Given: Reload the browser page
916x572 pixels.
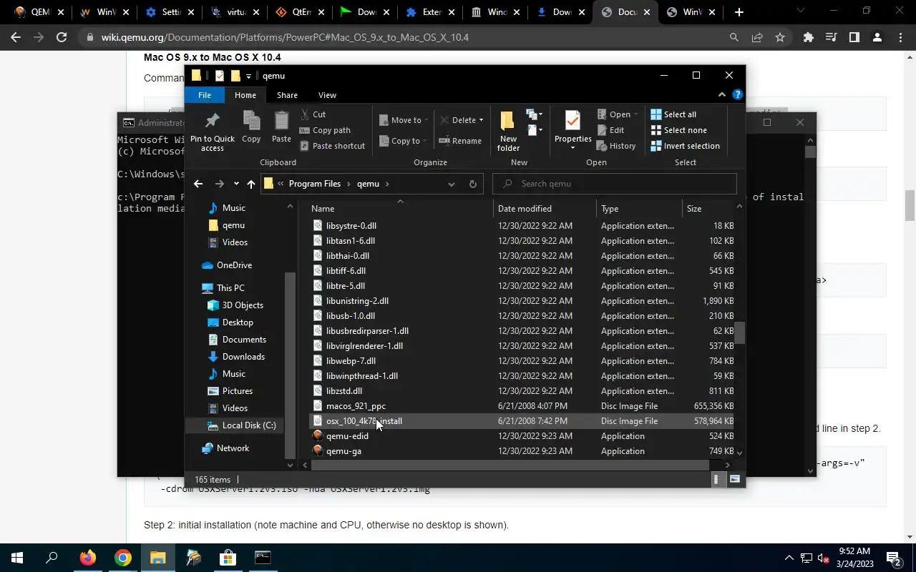Looking at the screenshot, I should (x=62, y=37).
